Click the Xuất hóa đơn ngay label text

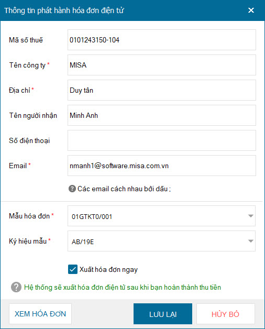(108, 269)
